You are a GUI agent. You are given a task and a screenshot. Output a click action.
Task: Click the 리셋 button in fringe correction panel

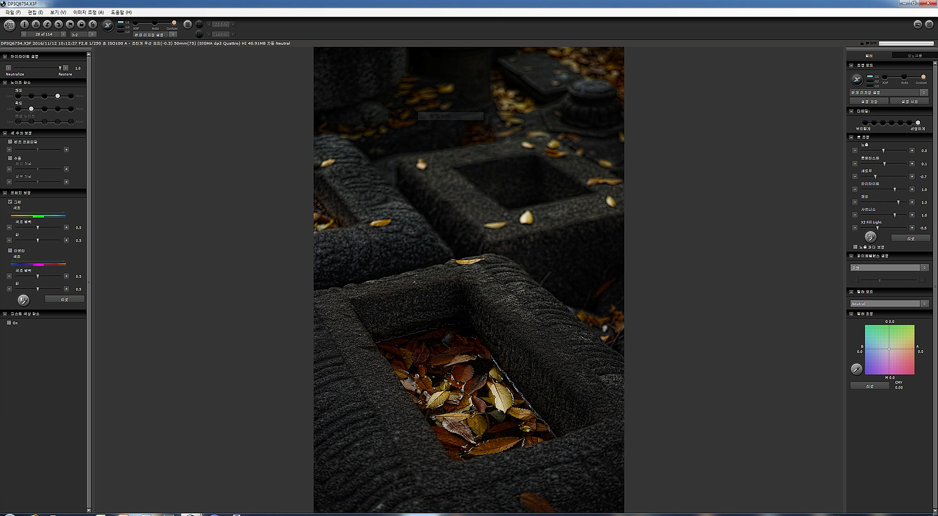[64, 300]
